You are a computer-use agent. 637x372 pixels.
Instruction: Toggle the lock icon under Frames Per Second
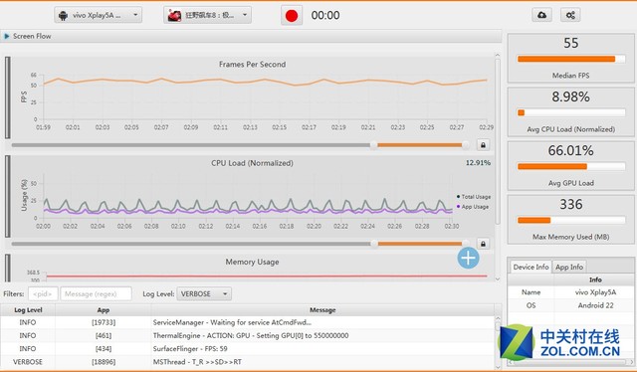[x=483, y=145]
